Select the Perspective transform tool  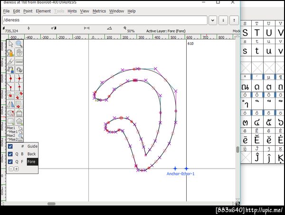click(19, 113)
